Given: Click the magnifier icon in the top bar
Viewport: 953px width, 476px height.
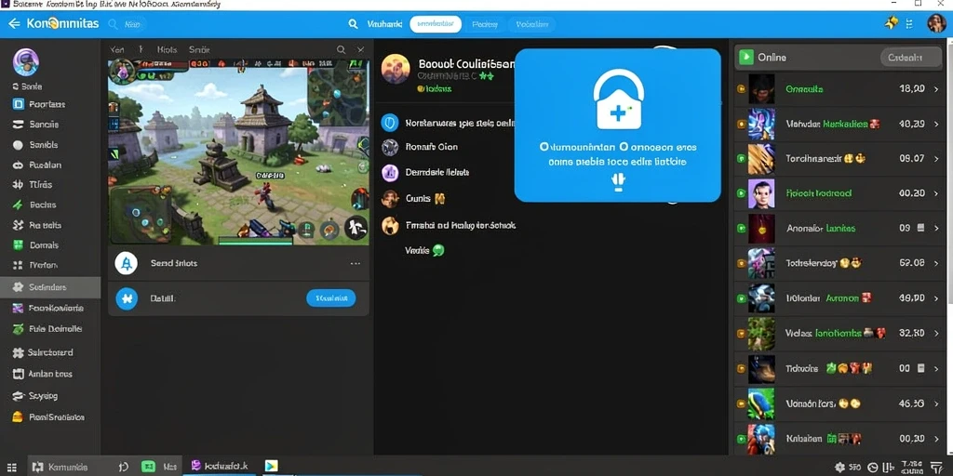Looking at the screenshot, I should point(353,24).
